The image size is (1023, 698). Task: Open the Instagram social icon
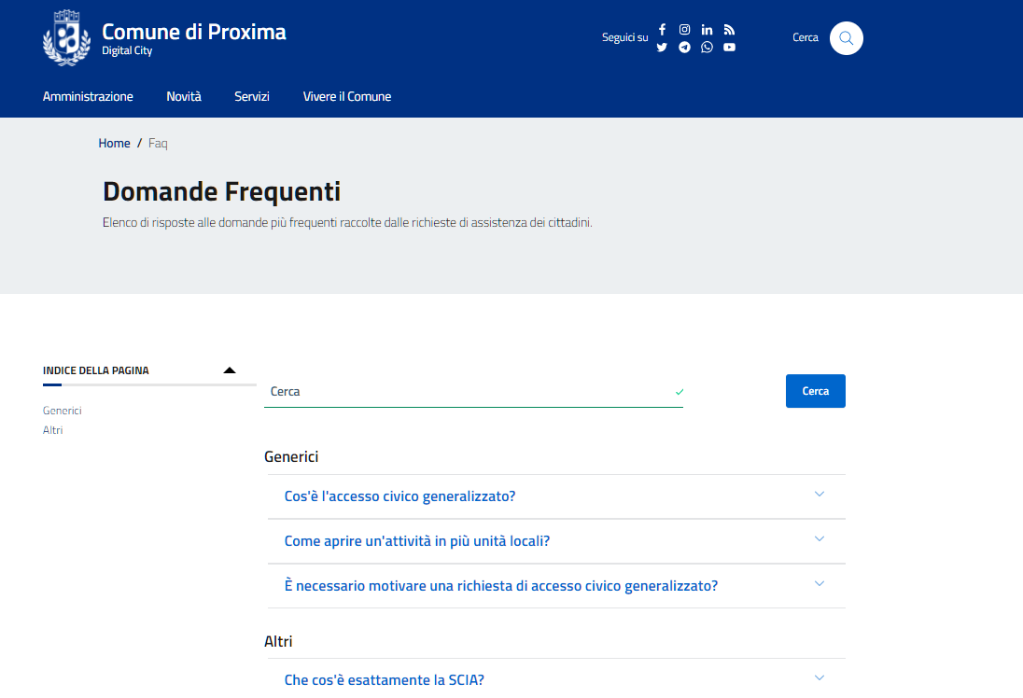(x=684, y=30)
